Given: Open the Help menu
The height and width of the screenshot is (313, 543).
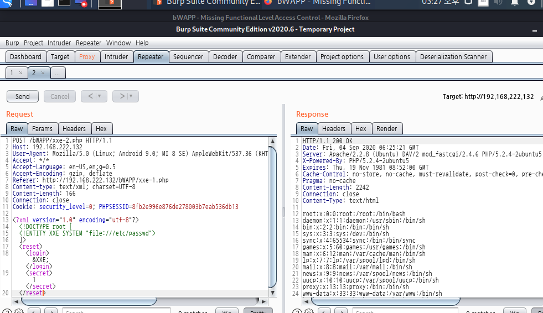Looking at the screenshot, I should (x=142, y=43).
